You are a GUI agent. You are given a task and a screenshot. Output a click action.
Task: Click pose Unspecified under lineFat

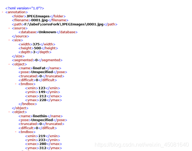43,72
